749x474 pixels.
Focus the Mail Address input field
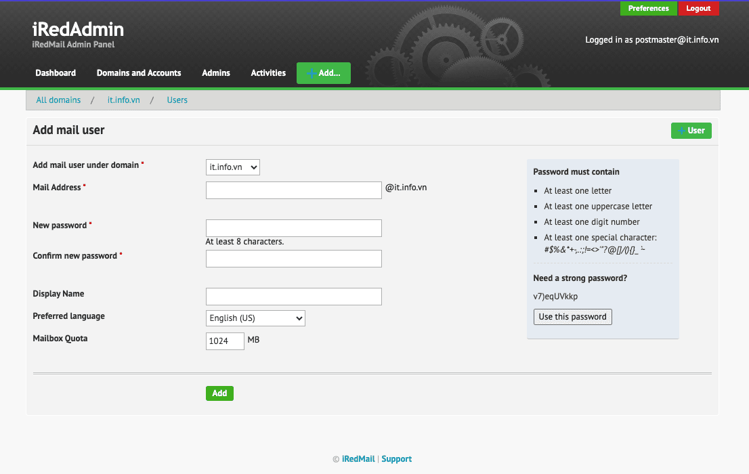[293, 190]
